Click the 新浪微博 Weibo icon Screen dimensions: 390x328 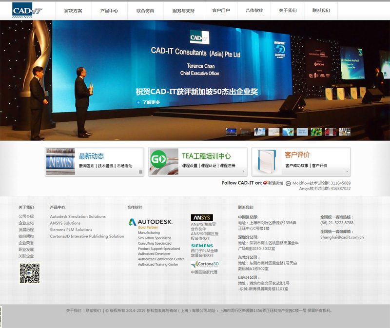click(265, 183)
